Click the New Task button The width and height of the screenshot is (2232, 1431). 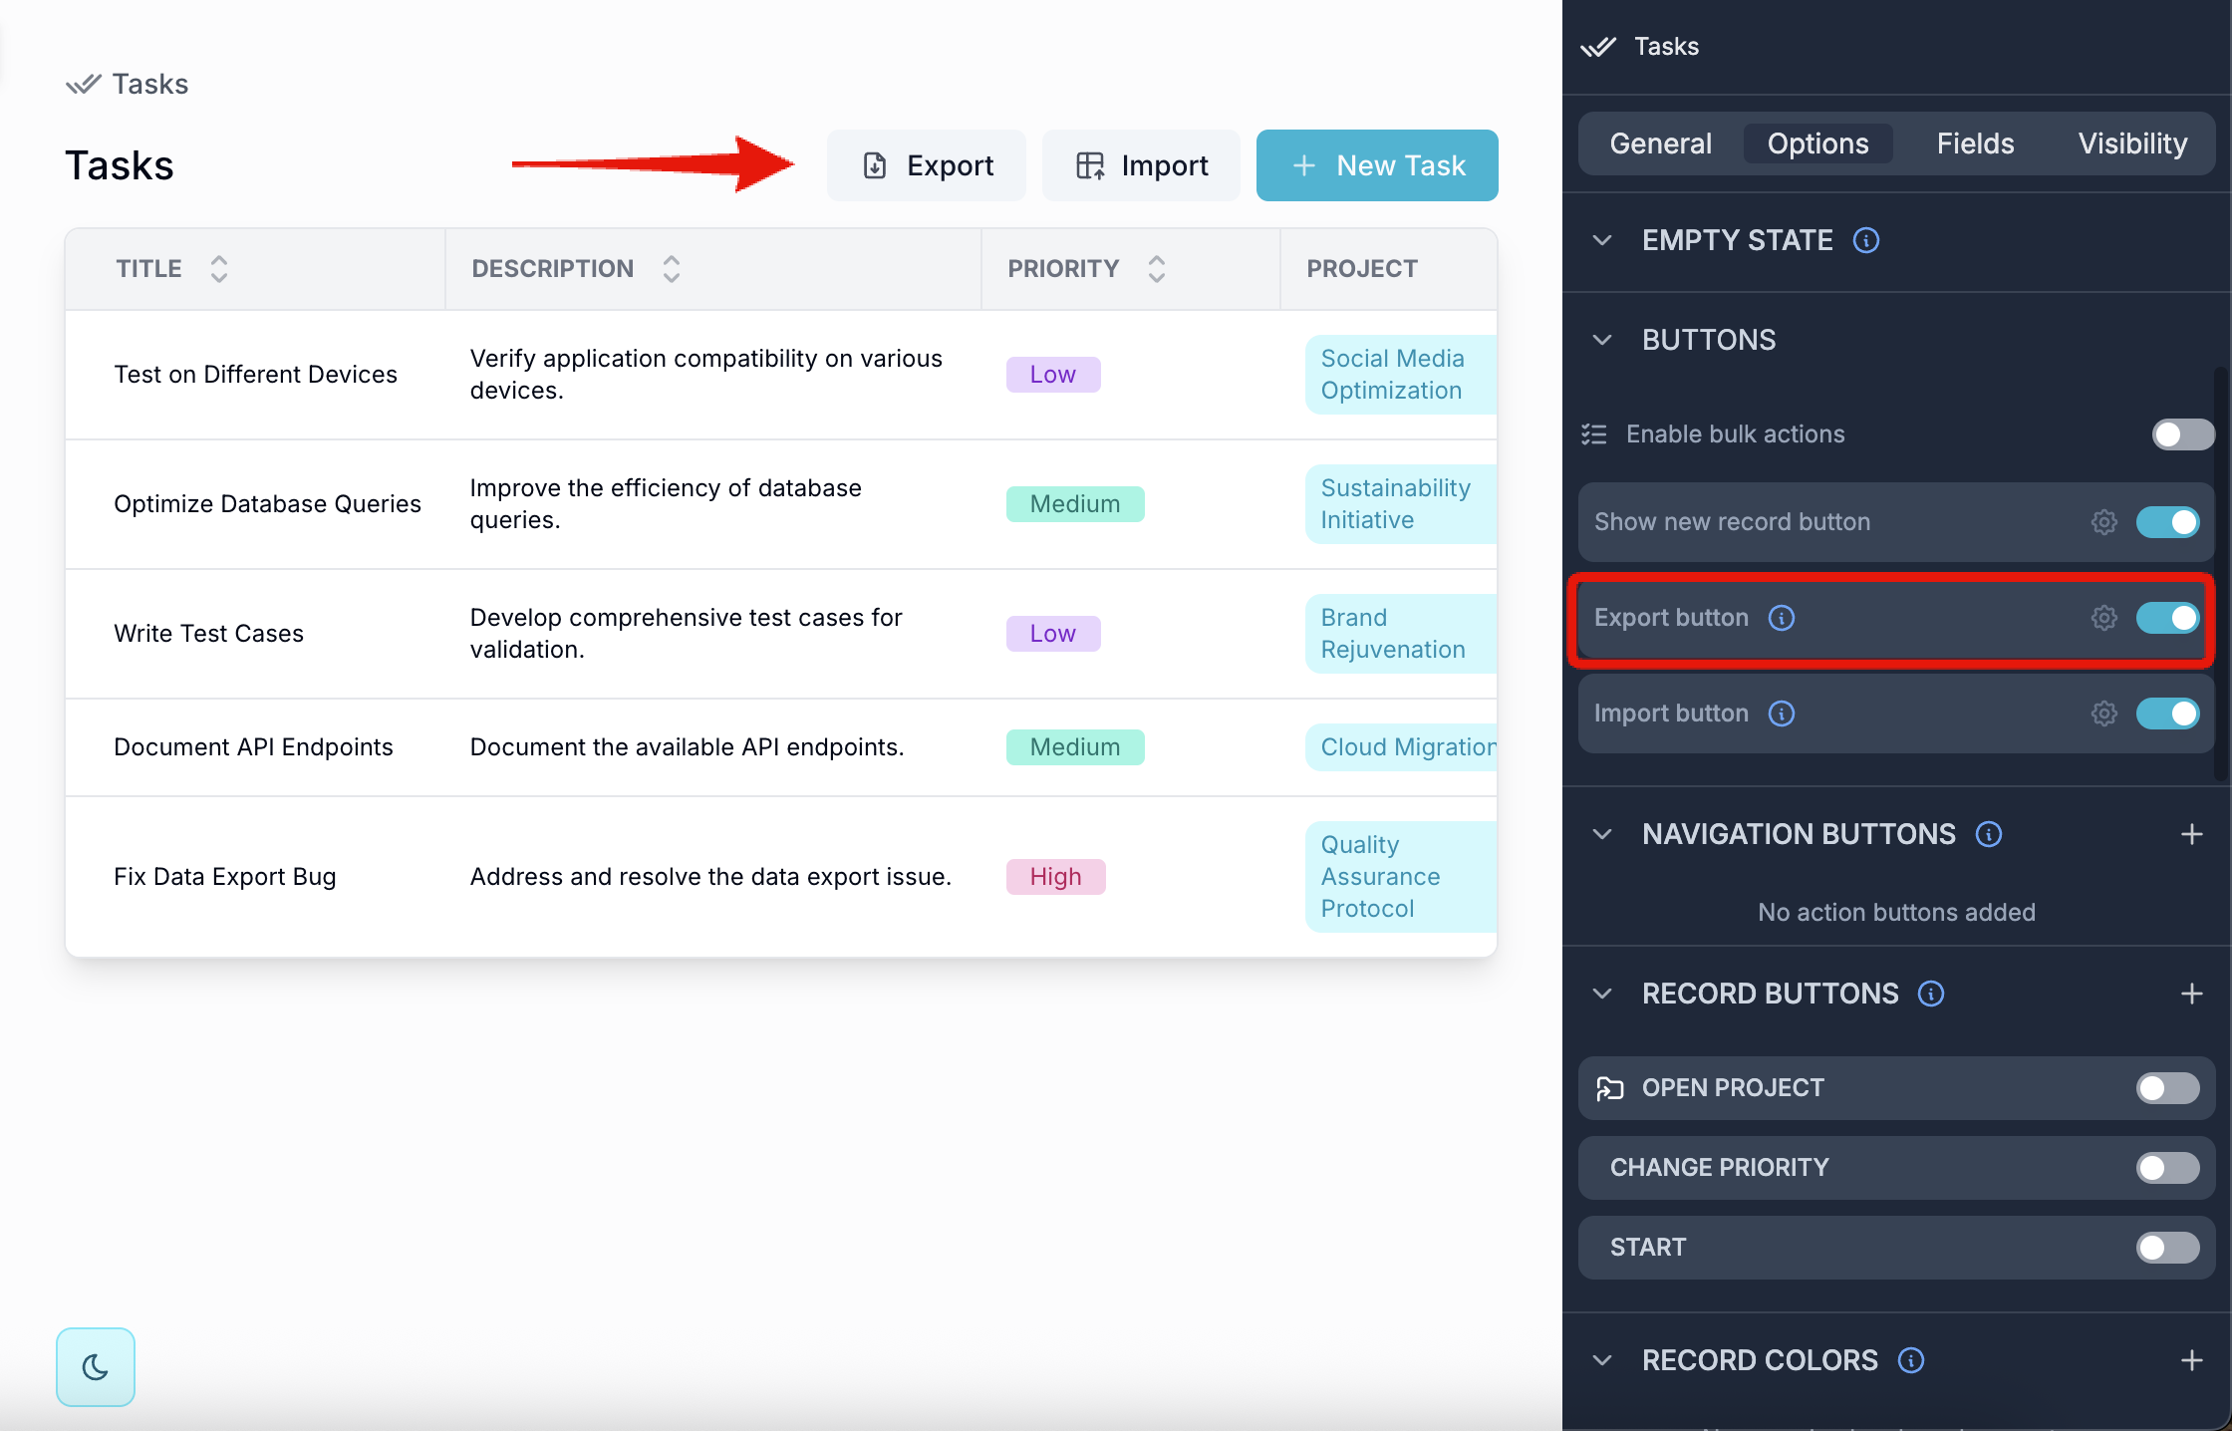pos(1376,165)
